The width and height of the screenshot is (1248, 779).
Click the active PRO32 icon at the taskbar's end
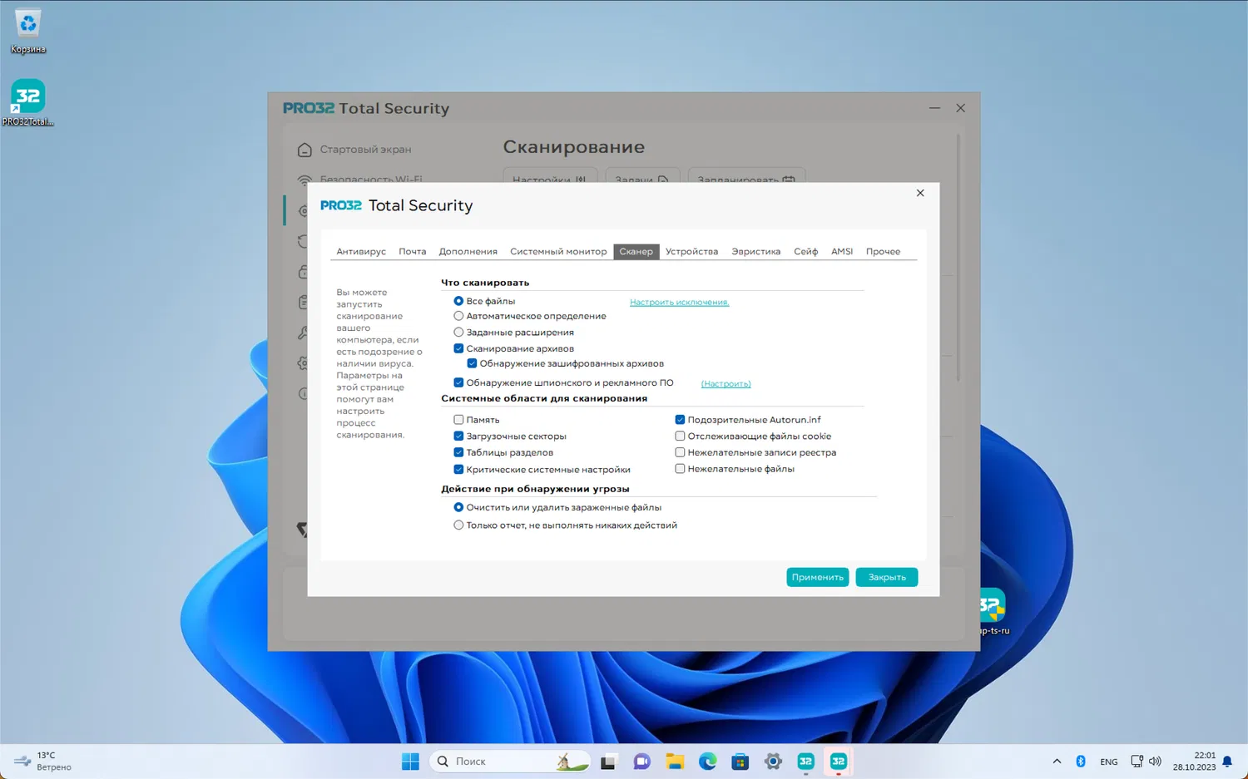838,762
